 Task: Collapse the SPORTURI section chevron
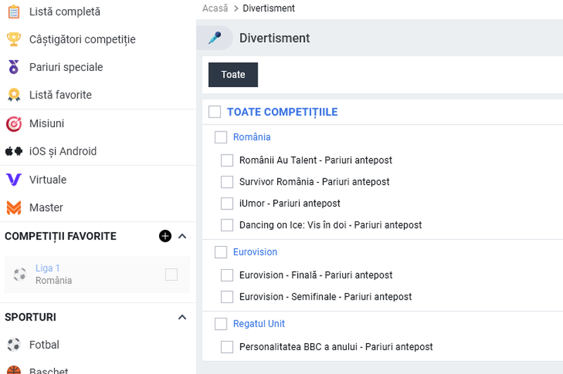pyautogui.click(x=182, y=317)
